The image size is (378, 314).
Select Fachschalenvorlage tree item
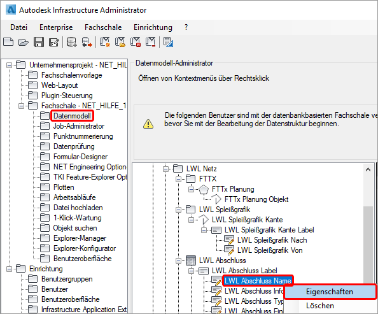(72, 75)
